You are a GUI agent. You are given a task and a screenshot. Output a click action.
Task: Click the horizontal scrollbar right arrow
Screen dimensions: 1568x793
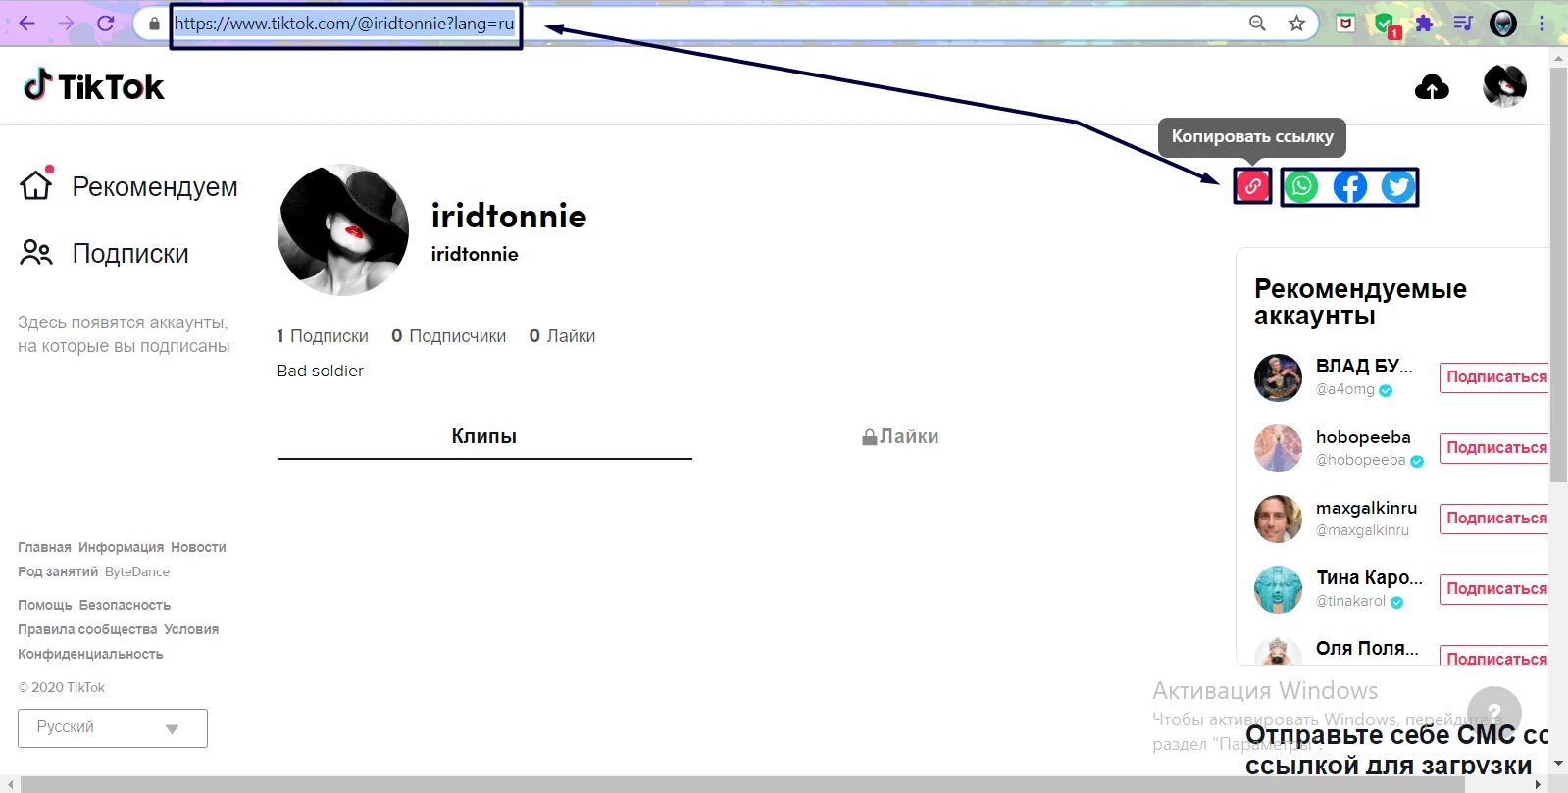point(1539,784)
